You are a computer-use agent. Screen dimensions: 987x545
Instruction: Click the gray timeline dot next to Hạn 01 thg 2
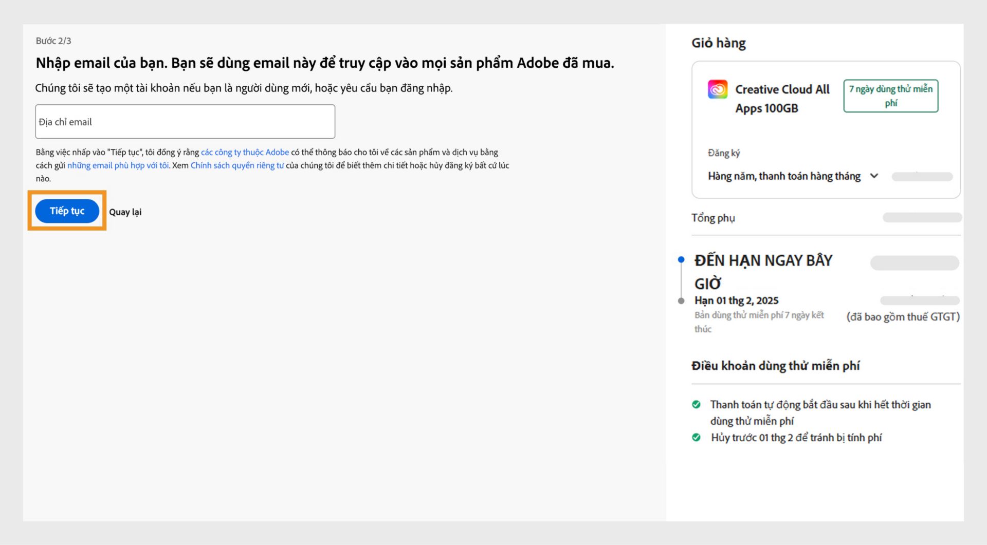pos(681,300)
